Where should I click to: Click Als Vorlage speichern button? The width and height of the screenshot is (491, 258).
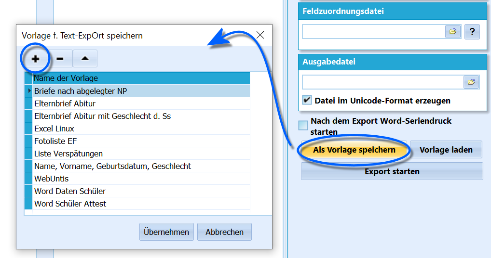pyautogui.click(x=354, y=150)
